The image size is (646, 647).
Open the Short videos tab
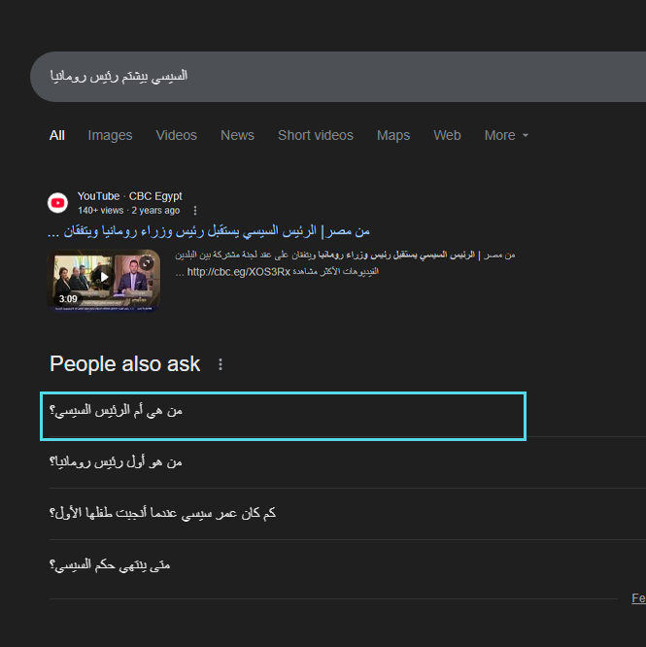point(316,135)
